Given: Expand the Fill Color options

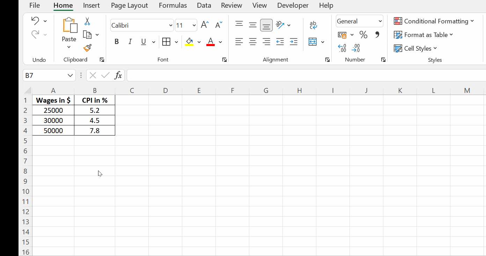Looking at the screenshot, I should (x=199, y=42).
